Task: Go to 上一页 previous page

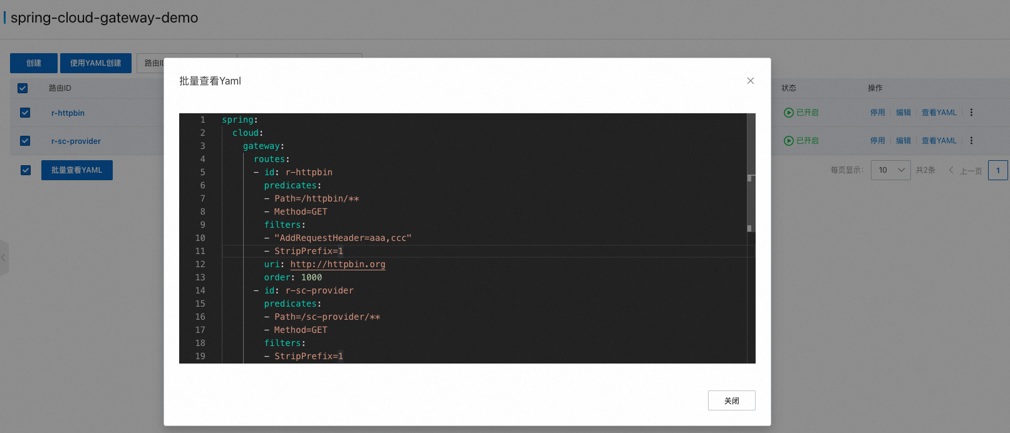Action: [x=966, y=170]
